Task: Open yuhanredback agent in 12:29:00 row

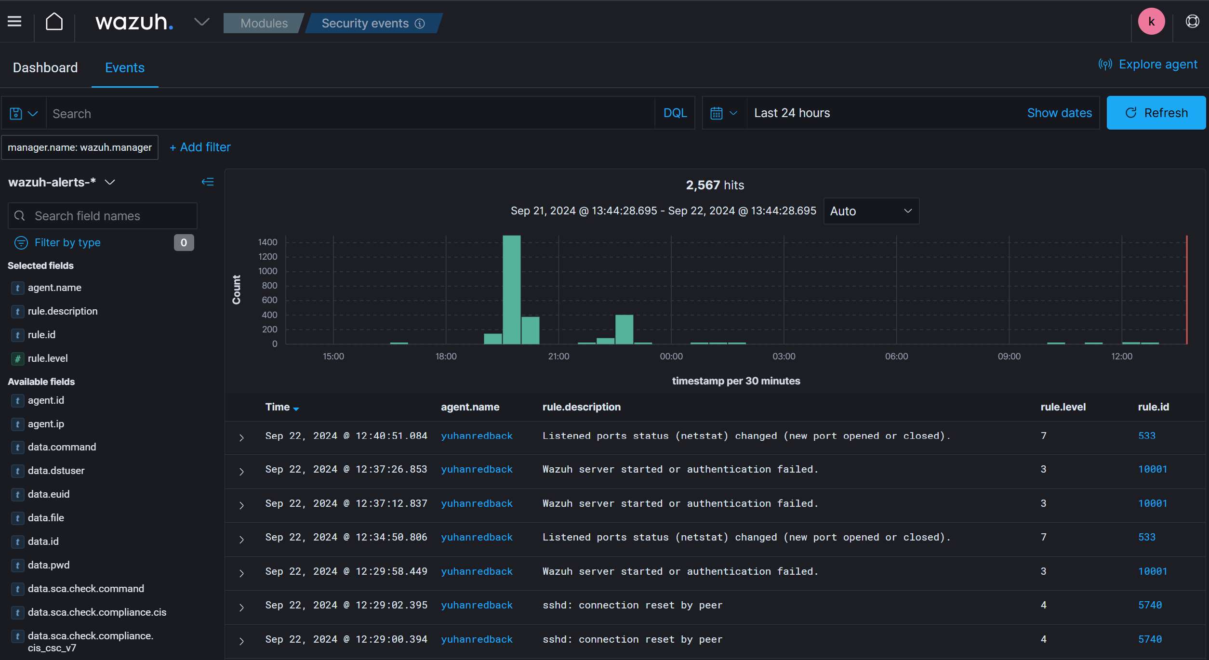Action: (x=477, y=639)
